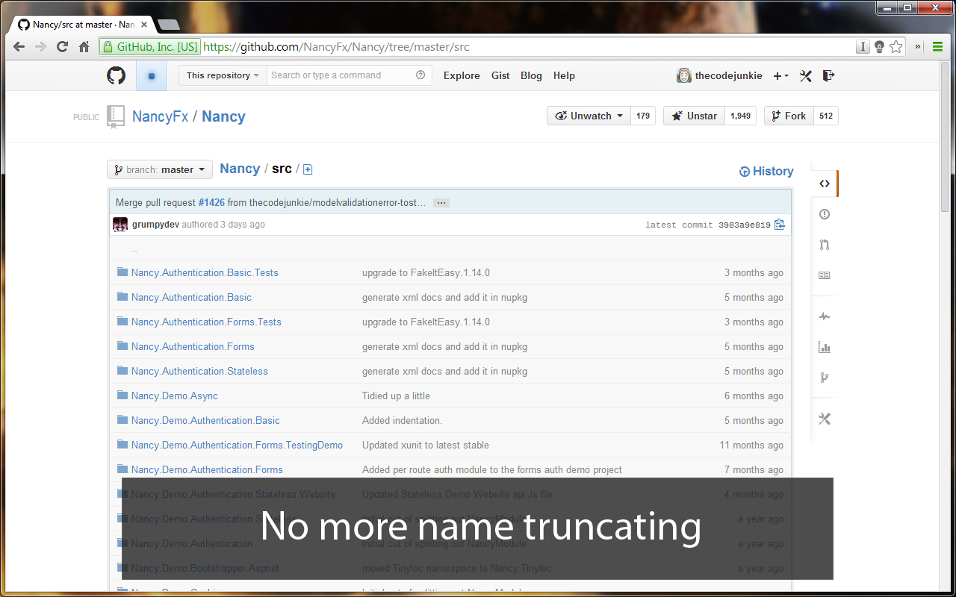Viewport: 956px width, 597px height.
Task: Click the browser address bar URL
Action: [336, 47]
